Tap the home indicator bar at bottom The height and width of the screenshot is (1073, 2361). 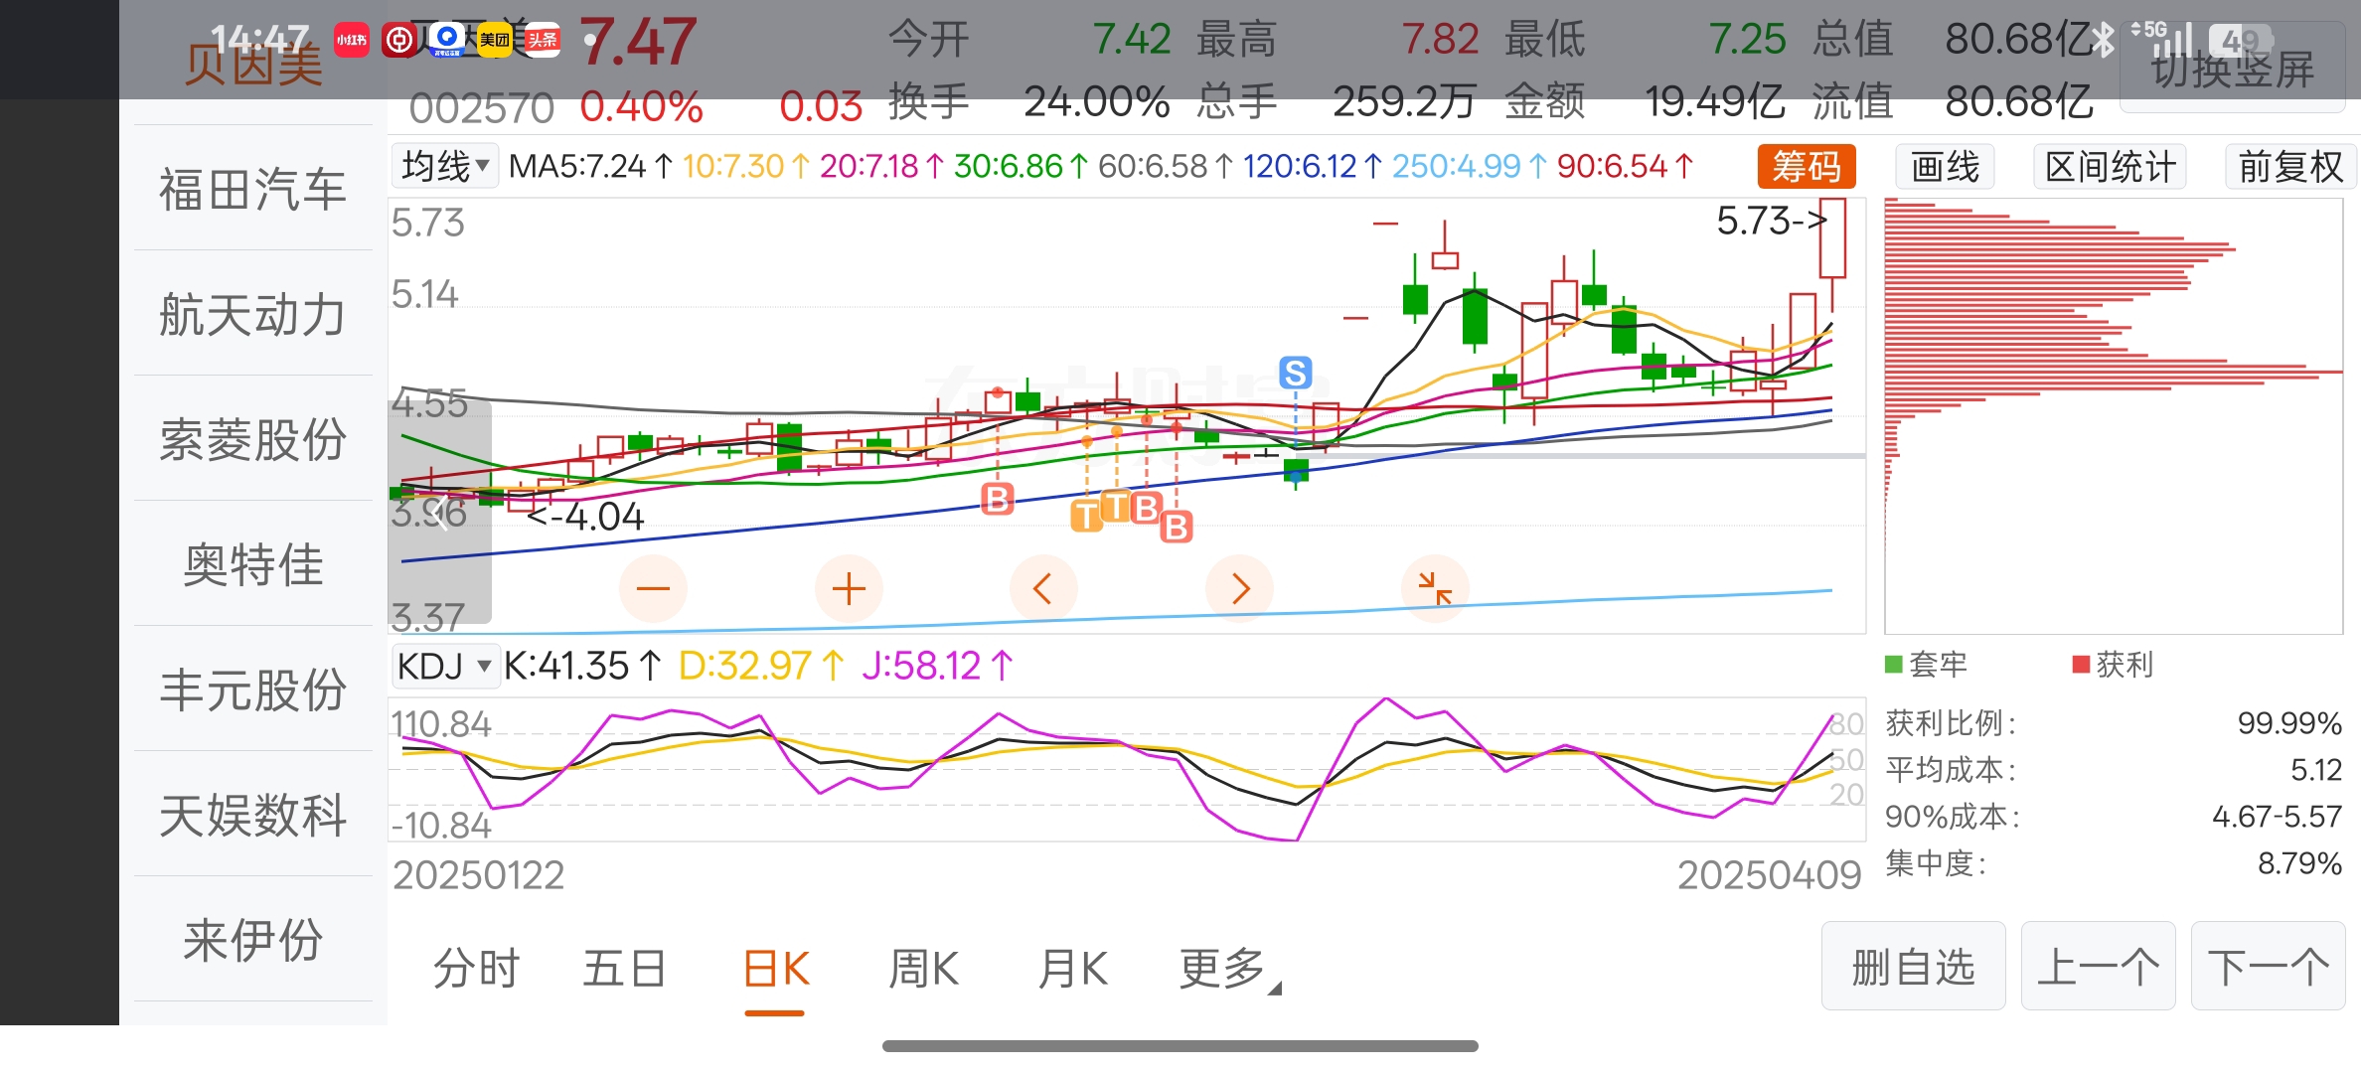tap(1180, 1046)
